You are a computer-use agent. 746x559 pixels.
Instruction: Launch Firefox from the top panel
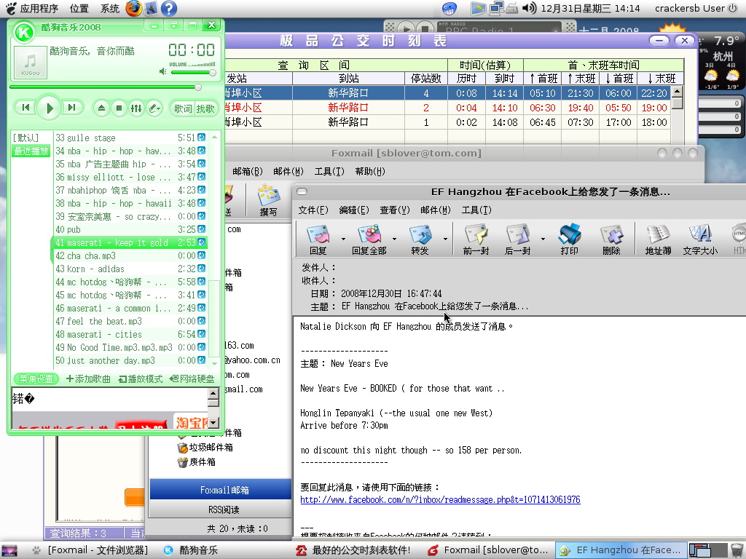point(134,8)
